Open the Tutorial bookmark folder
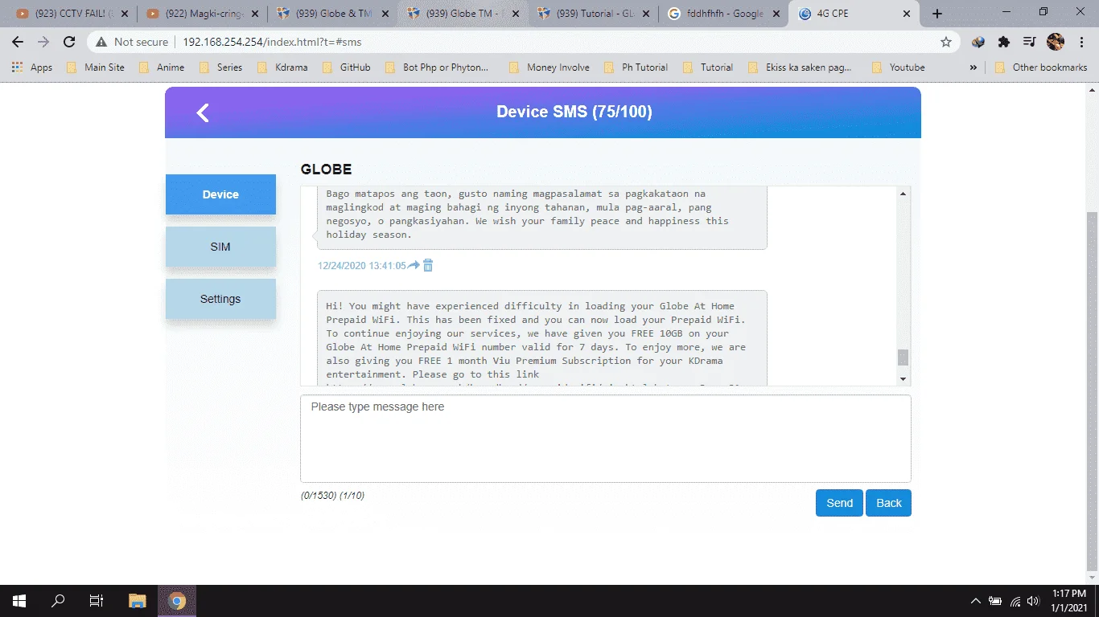Image resolution: width=1099 pixels, height=617 pixels. pyautogui.click(x=707, y=67)
